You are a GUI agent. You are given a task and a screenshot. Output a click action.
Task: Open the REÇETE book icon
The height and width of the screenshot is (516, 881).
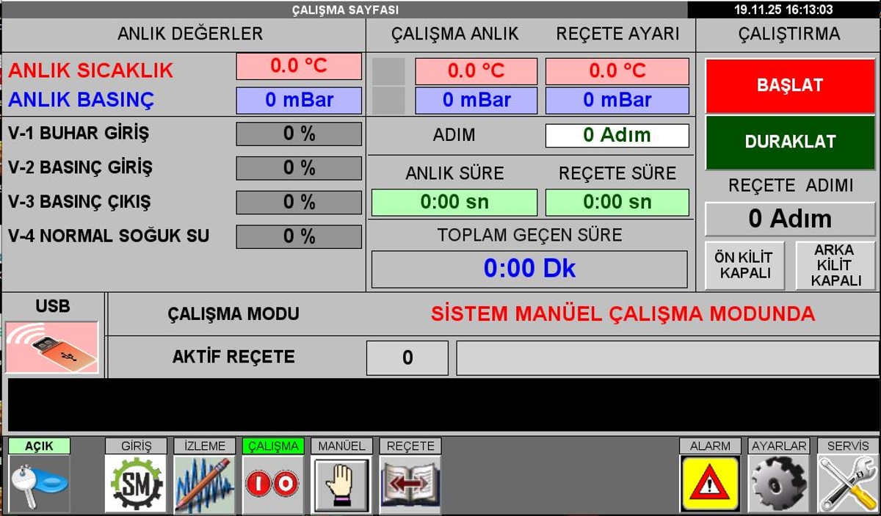pyautogui.click(x=410, y=484)
